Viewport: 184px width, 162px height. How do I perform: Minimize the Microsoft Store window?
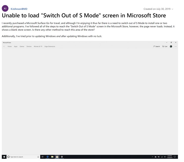pyautogui.click(x=167, y=42)
